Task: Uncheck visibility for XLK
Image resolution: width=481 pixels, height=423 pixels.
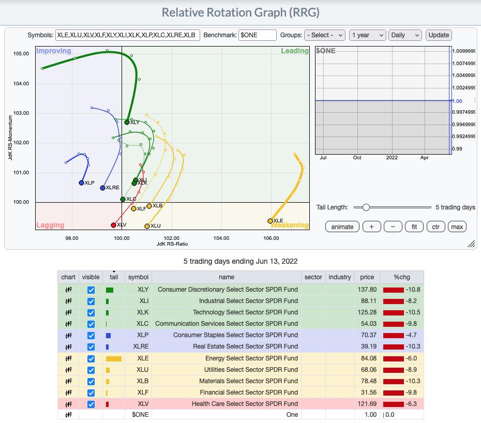Action: (91, 312)
